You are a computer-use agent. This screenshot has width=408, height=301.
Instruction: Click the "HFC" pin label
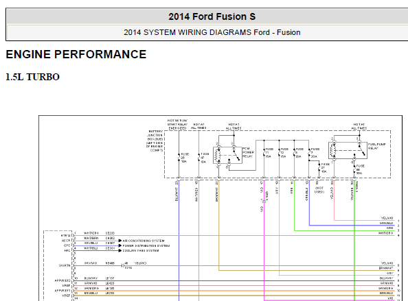tap(67, 251)
